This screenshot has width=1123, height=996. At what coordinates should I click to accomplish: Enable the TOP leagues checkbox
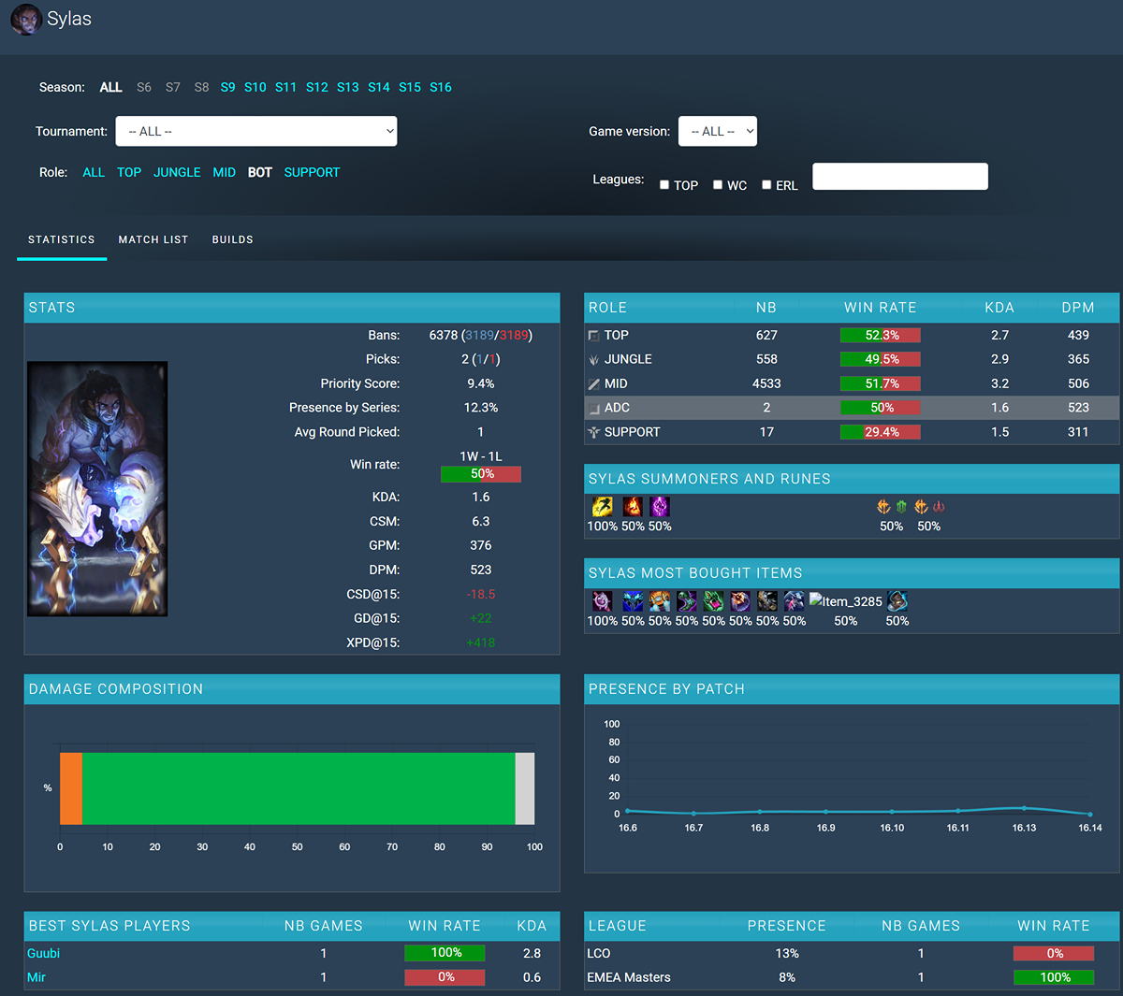tap(664, 185)
